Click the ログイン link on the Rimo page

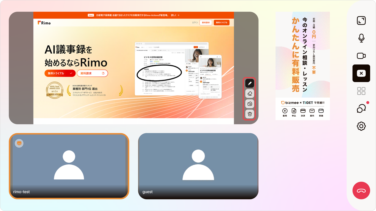click(x=195, y=23)
